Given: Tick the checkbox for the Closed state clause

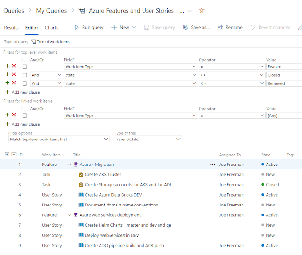Looking at the screenshot, I should tap(25, 75).
